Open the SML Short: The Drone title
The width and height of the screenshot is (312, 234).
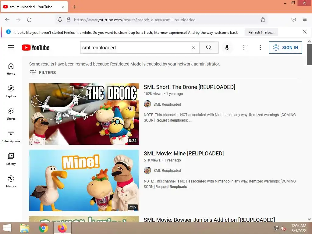(190, 87)
